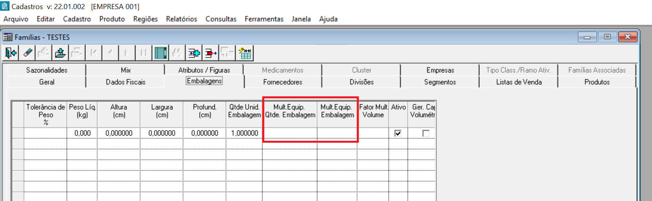Click the Profund. (cm) column header
This screenshot has width=652, height=201.
click(205, 115)
